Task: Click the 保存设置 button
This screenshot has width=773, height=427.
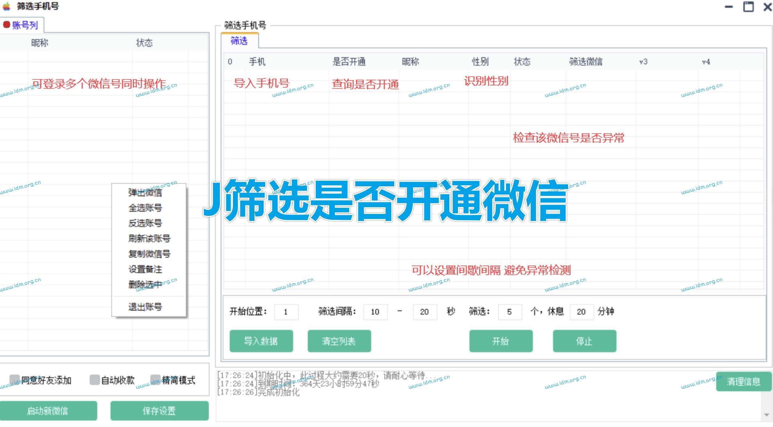Action: point(159,411)
